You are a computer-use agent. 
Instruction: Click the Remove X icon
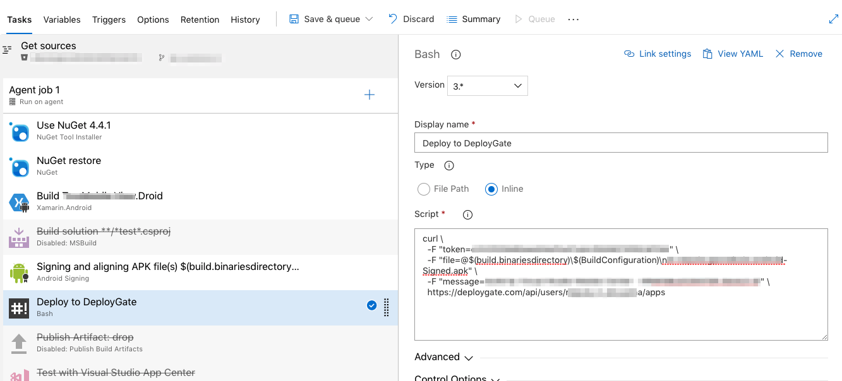pyautogui.click(x=779, y=54)
